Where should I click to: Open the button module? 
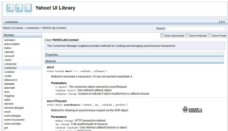point(8,48)
